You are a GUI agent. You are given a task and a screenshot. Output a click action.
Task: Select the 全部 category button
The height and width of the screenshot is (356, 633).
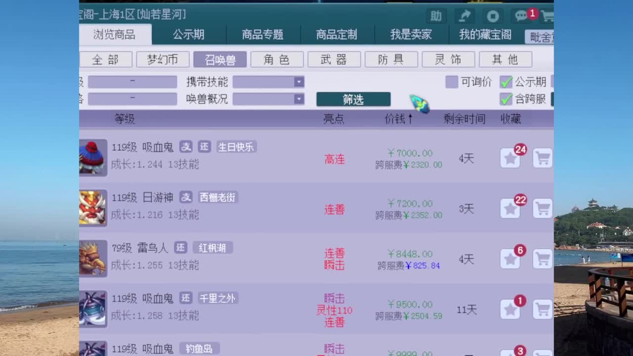[106, 59]
